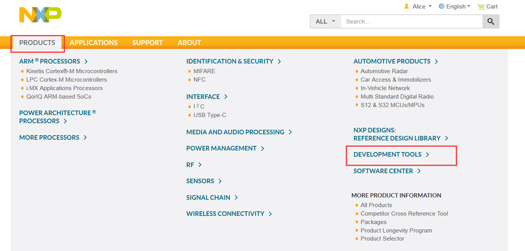Select the I2C link
The width and height of the screenshot is (525, 251).
pyautogui.click(x=199, y=107)
